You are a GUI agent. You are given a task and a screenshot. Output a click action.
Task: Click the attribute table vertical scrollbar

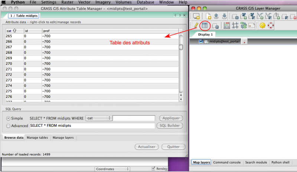pyautogui.click(x=181, y=63)
